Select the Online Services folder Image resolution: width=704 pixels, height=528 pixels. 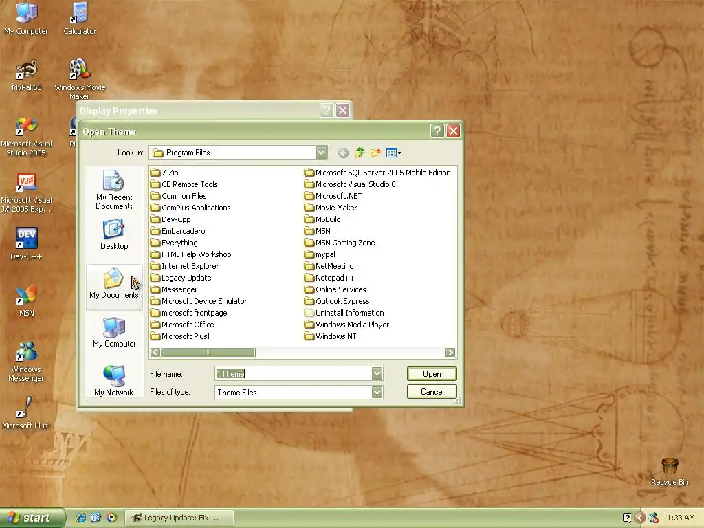click(x=335, y=289)
